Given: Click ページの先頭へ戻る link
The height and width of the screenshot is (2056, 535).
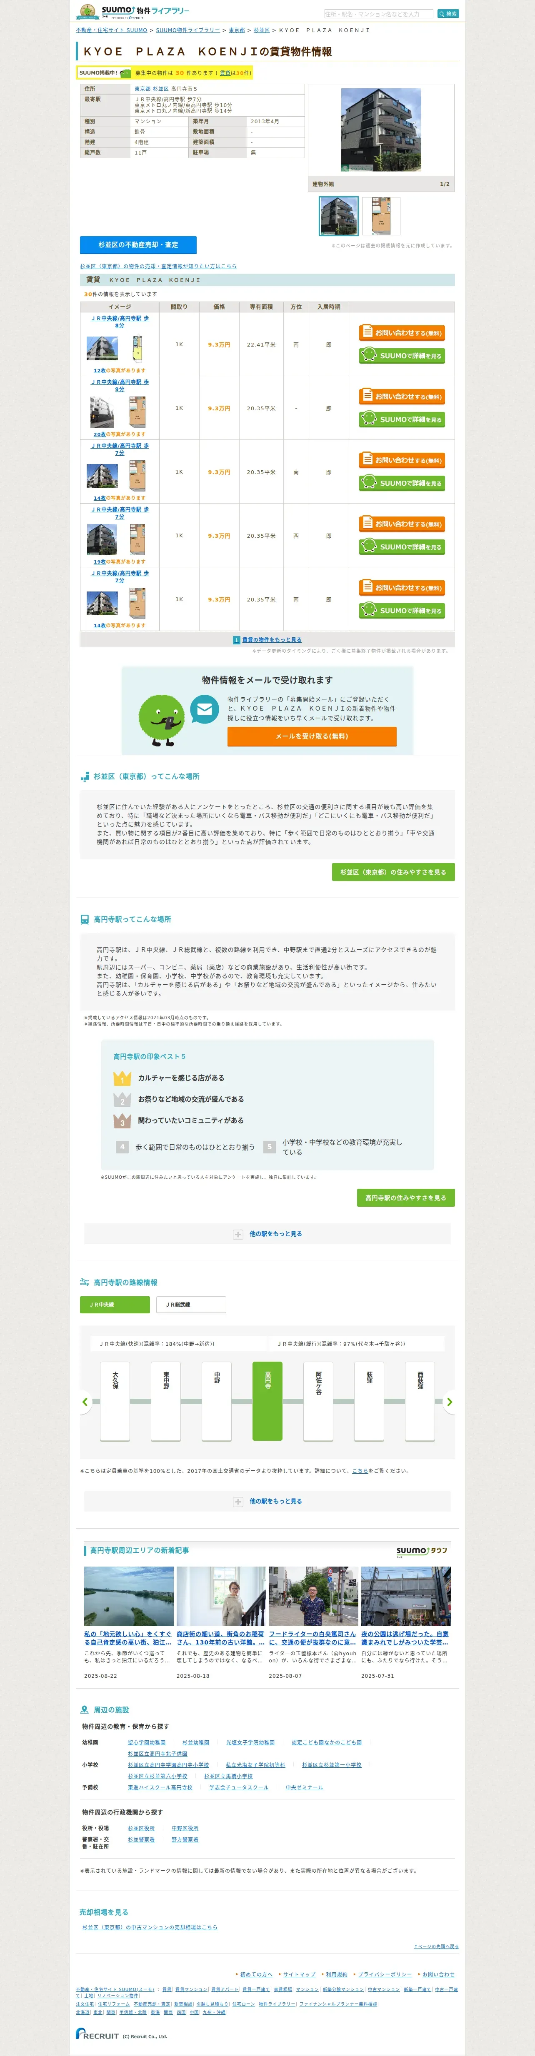Looking at the screenshot, I should 437,1946.
